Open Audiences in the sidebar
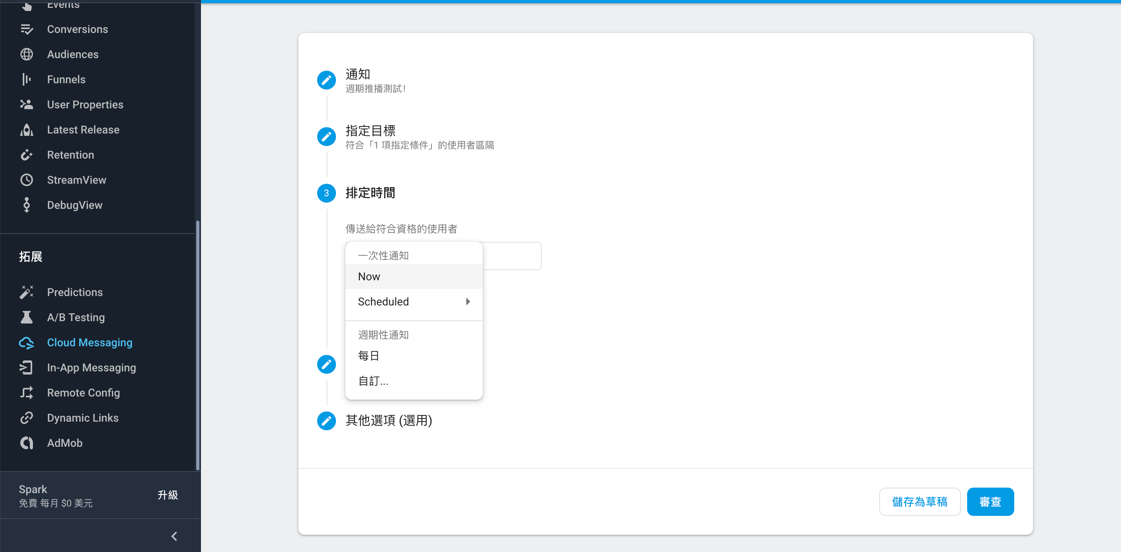 [73, 55]
